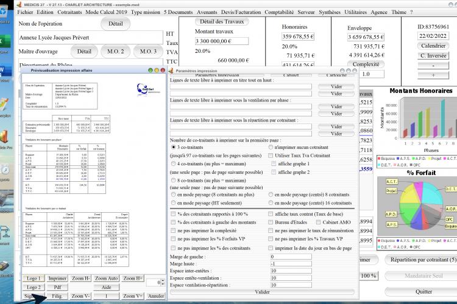Check imprimer la date du jour en bas de page
The image size is (457, 304).
[x=271, y=248]
